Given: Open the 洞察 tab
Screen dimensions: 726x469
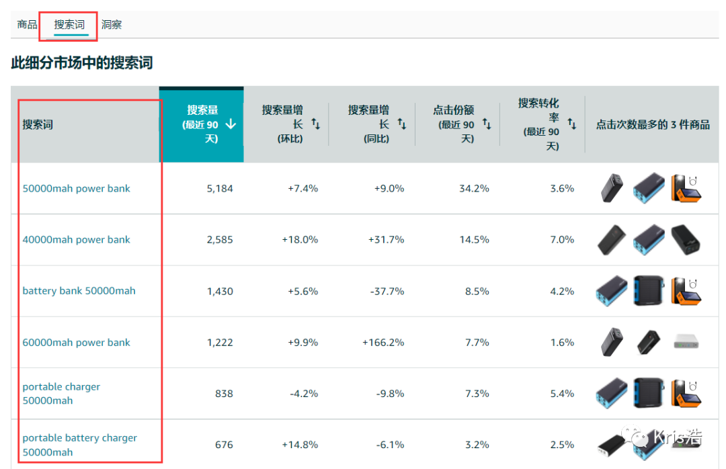Looking at the screenshot, I should tap(112, 25).
